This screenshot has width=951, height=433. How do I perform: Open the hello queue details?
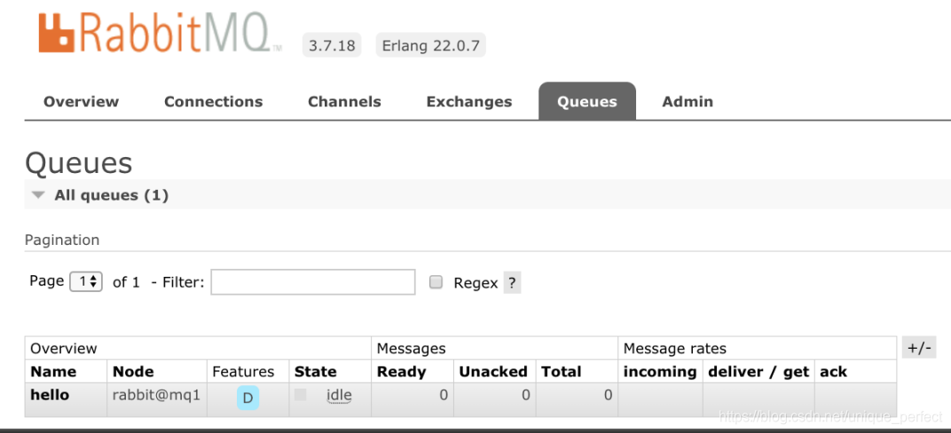[50, 395]
